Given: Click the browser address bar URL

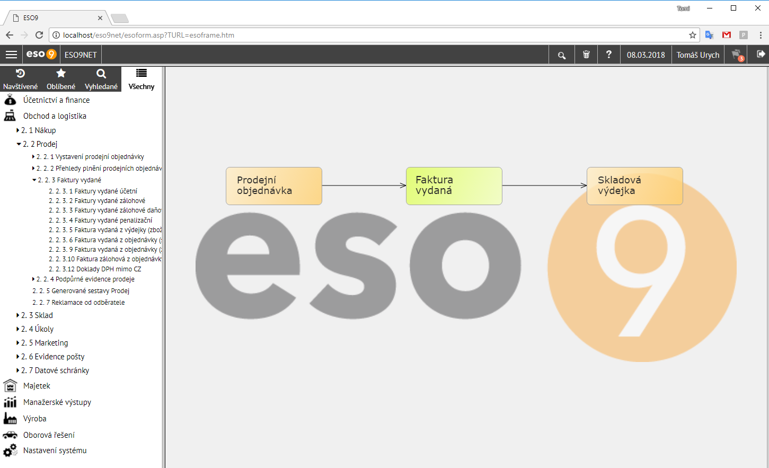Looking at the screenshot, I should 148,35.
